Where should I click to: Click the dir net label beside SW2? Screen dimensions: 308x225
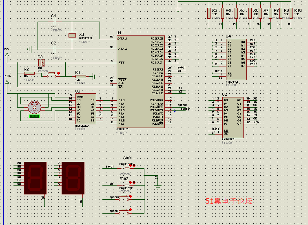pos(111,183)
